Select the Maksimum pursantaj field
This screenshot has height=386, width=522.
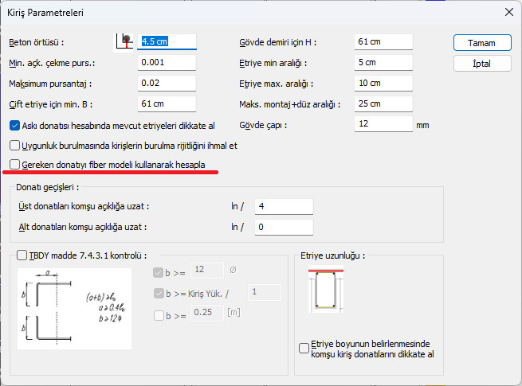click(x=167, y=83)
